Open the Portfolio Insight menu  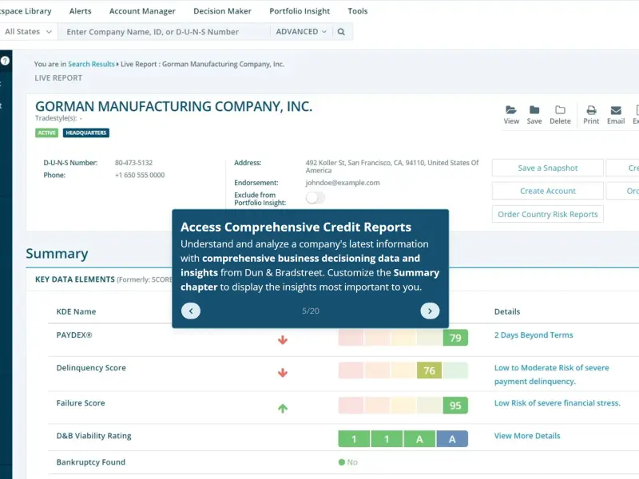click(x=300, y=11)
